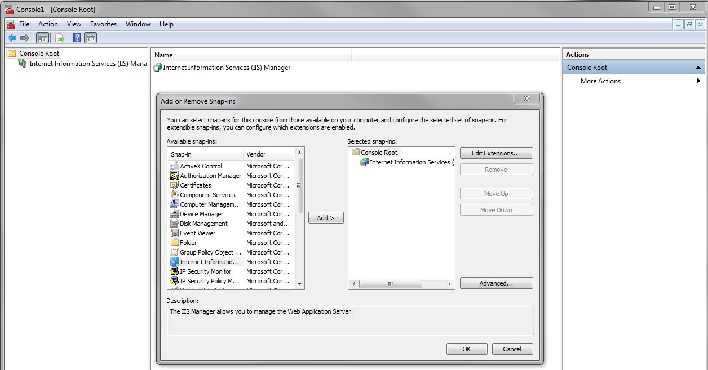Open the Help menu
The image size is (708, 370).
[166, 24]
